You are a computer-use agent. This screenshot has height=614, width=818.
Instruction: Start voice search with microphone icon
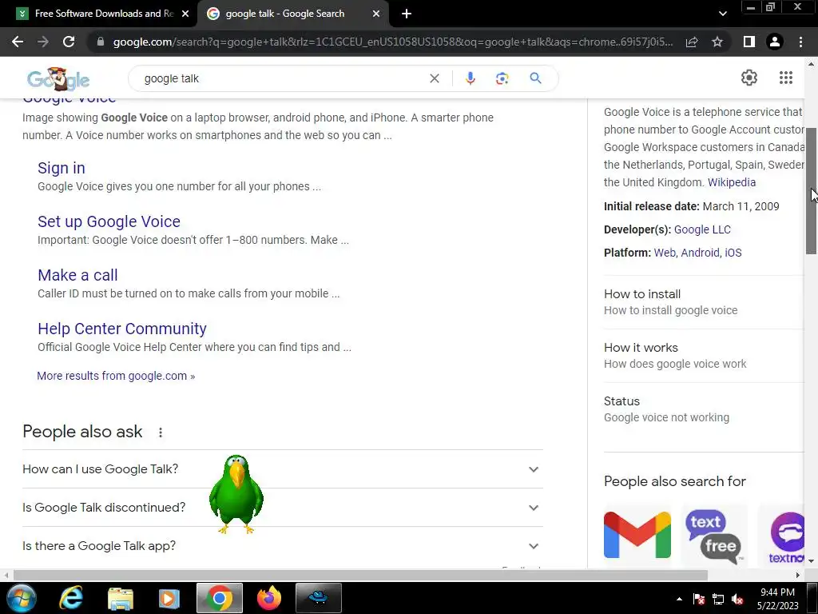[x=470, y=78]
